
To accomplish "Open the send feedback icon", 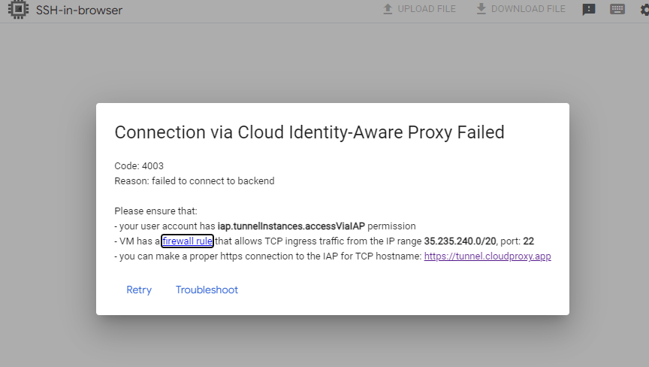I will [589, 10].
